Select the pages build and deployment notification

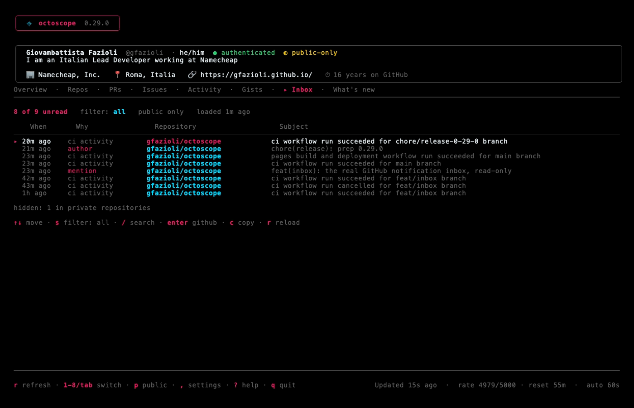coord(317,156)
